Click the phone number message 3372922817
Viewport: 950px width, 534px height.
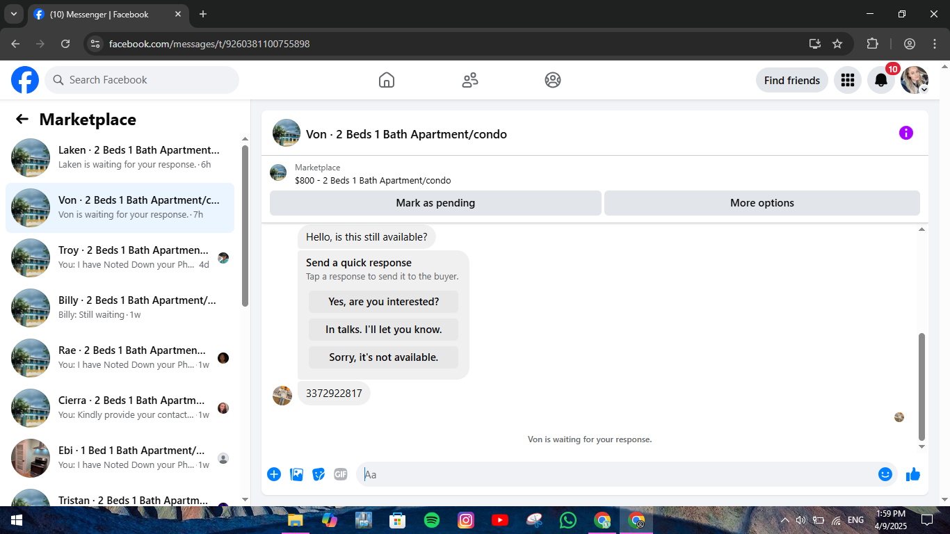334,394
